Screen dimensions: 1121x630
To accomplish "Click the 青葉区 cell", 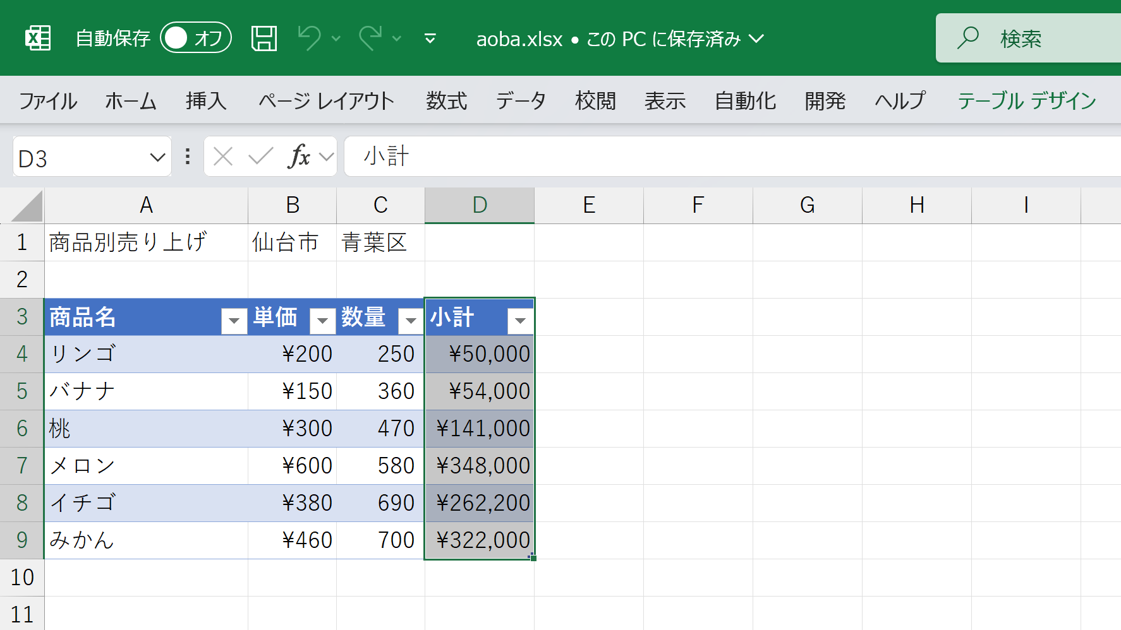I will [x=380, y=242].
